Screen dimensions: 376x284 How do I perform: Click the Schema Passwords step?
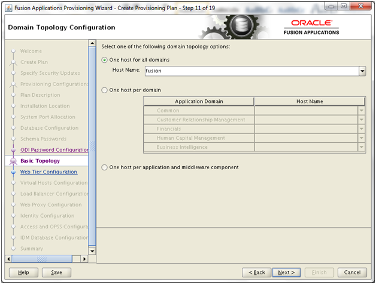click(43, 139)
